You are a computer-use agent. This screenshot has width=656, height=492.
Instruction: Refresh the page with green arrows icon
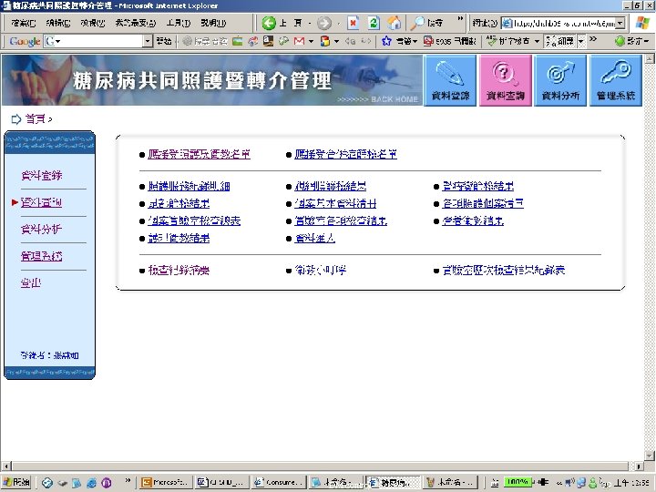tap(374, 23)
